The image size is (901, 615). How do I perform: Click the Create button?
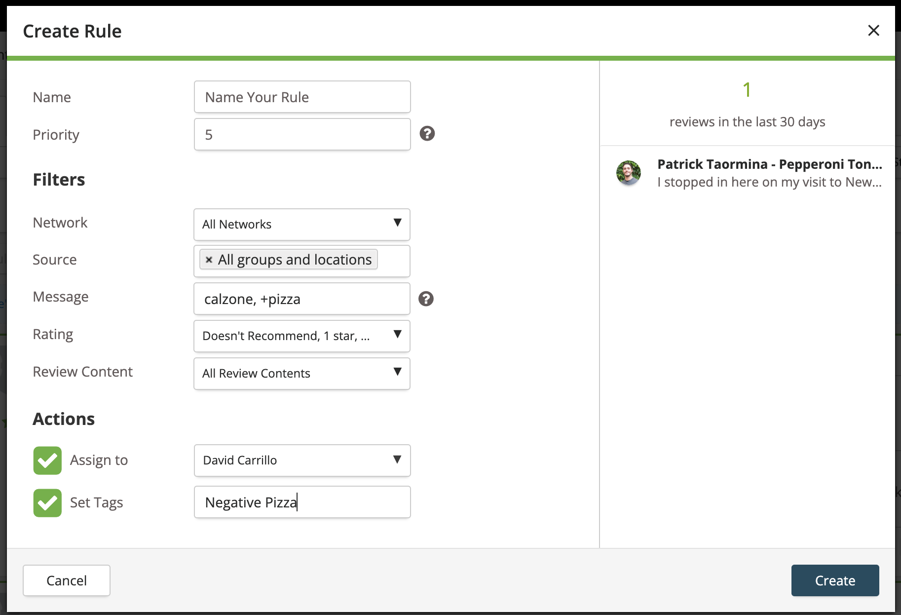tap(835, 580)
